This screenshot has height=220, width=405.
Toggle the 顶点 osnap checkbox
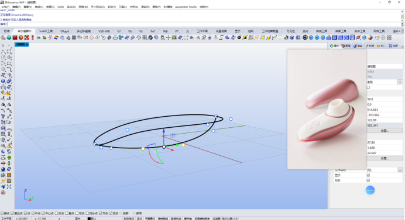tap(111, 214)
